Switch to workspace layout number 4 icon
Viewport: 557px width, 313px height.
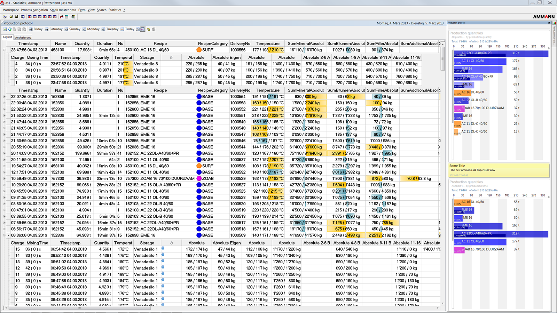pos(45,17)
